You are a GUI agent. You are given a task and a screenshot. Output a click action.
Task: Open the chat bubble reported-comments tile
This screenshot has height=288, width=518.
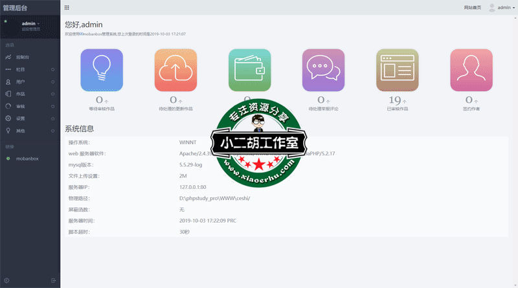pos(323,70)
